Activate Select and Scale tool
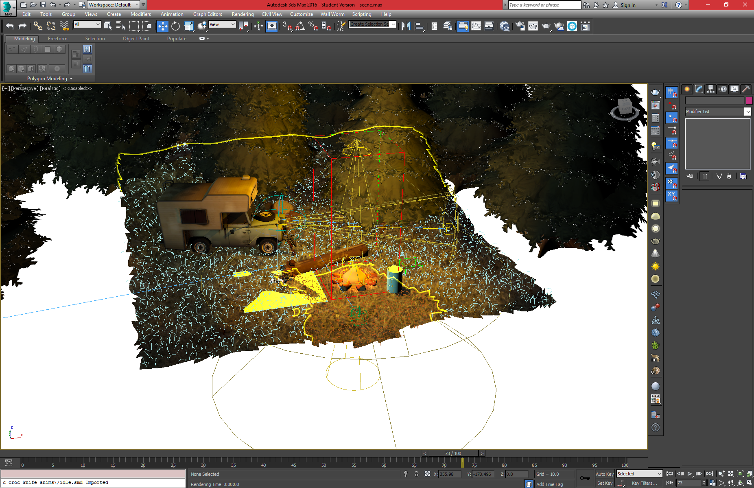Viewport: 754px width, 488px height. tap(189, 26)
